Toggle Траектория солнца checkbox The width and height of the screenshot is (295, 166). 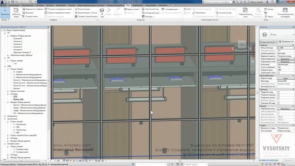tap(278, 73)
